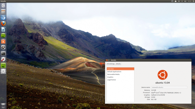Click the disk value '86,1 GB'

coord(154,99)
